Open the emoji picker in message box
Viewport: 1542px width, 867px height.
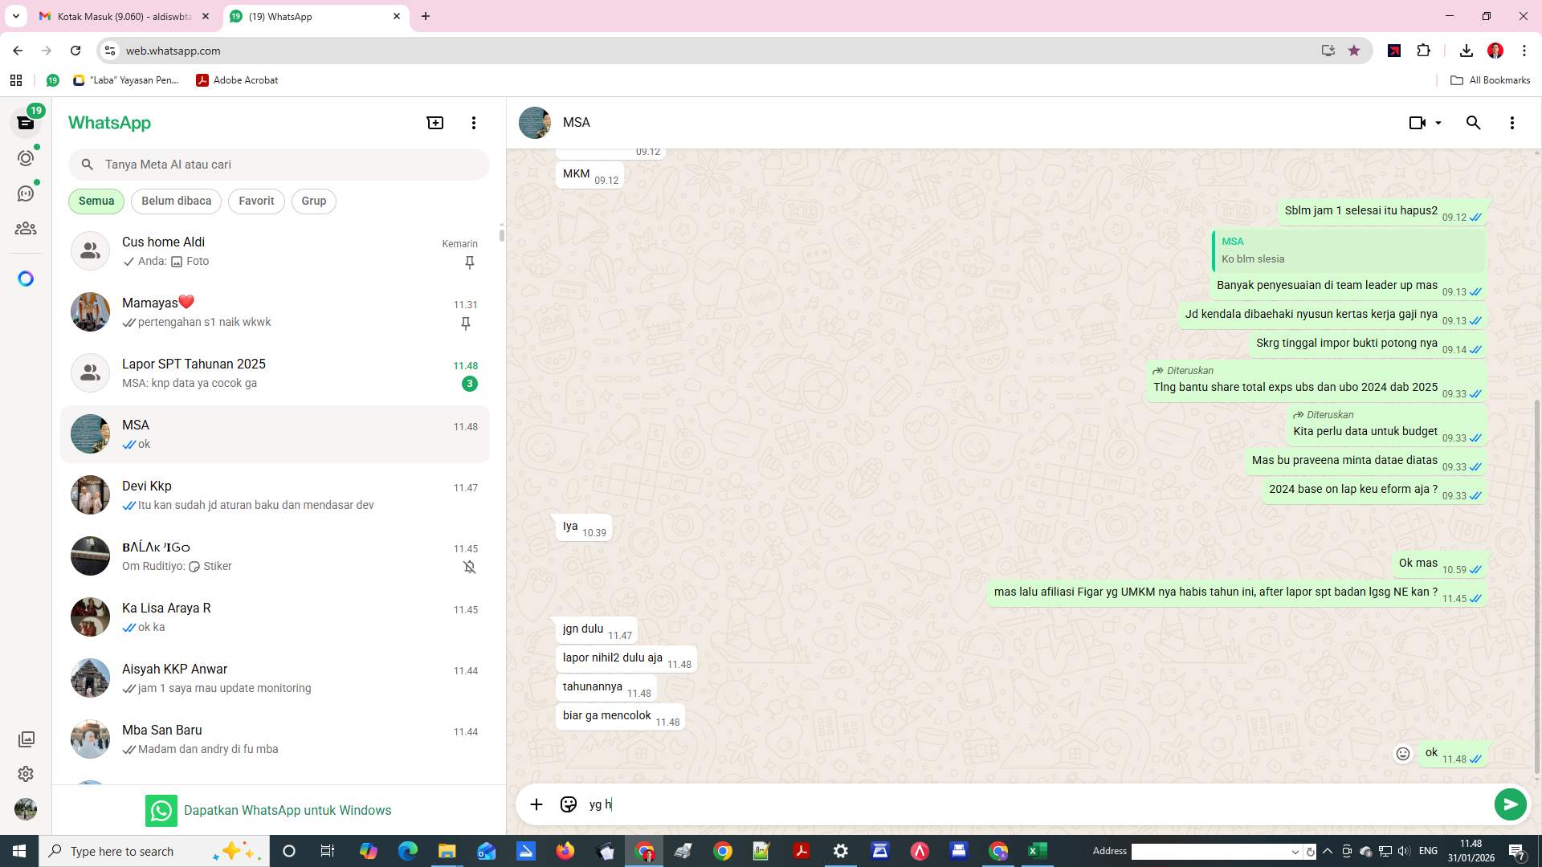(569, 804)
